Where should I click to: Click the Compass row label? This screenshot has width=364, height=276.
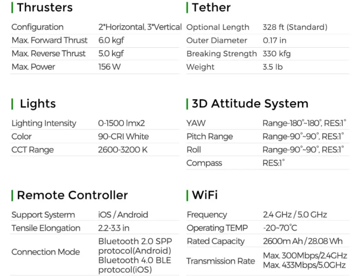[x=204, y=163]
